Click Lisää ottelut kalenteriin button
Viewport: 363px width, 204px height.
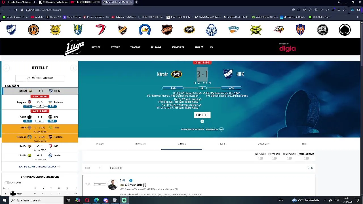tap(40, 78)
